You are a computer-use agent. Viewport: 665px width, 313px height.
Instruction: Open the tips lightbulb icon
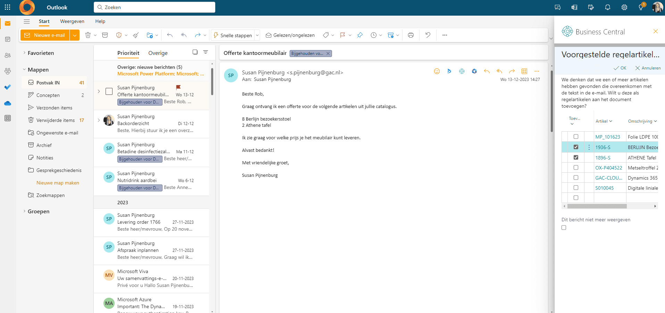coord(641,7)
